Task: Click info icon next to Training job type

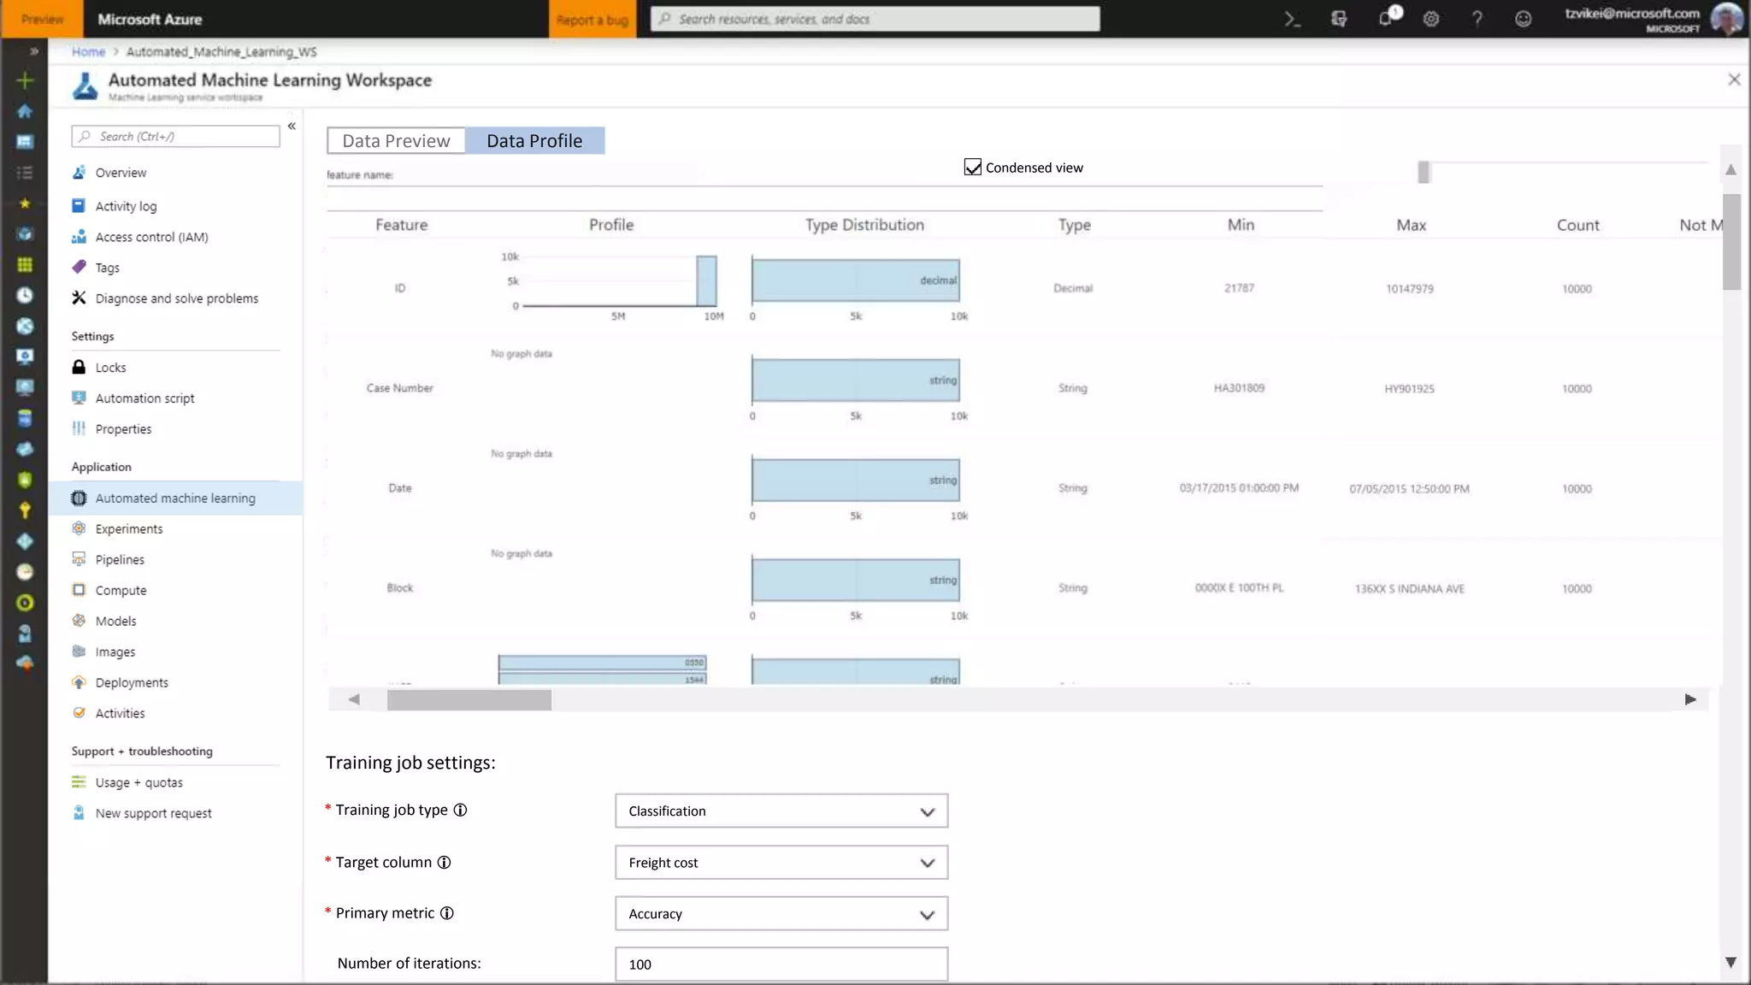Action: pos(460,810)
